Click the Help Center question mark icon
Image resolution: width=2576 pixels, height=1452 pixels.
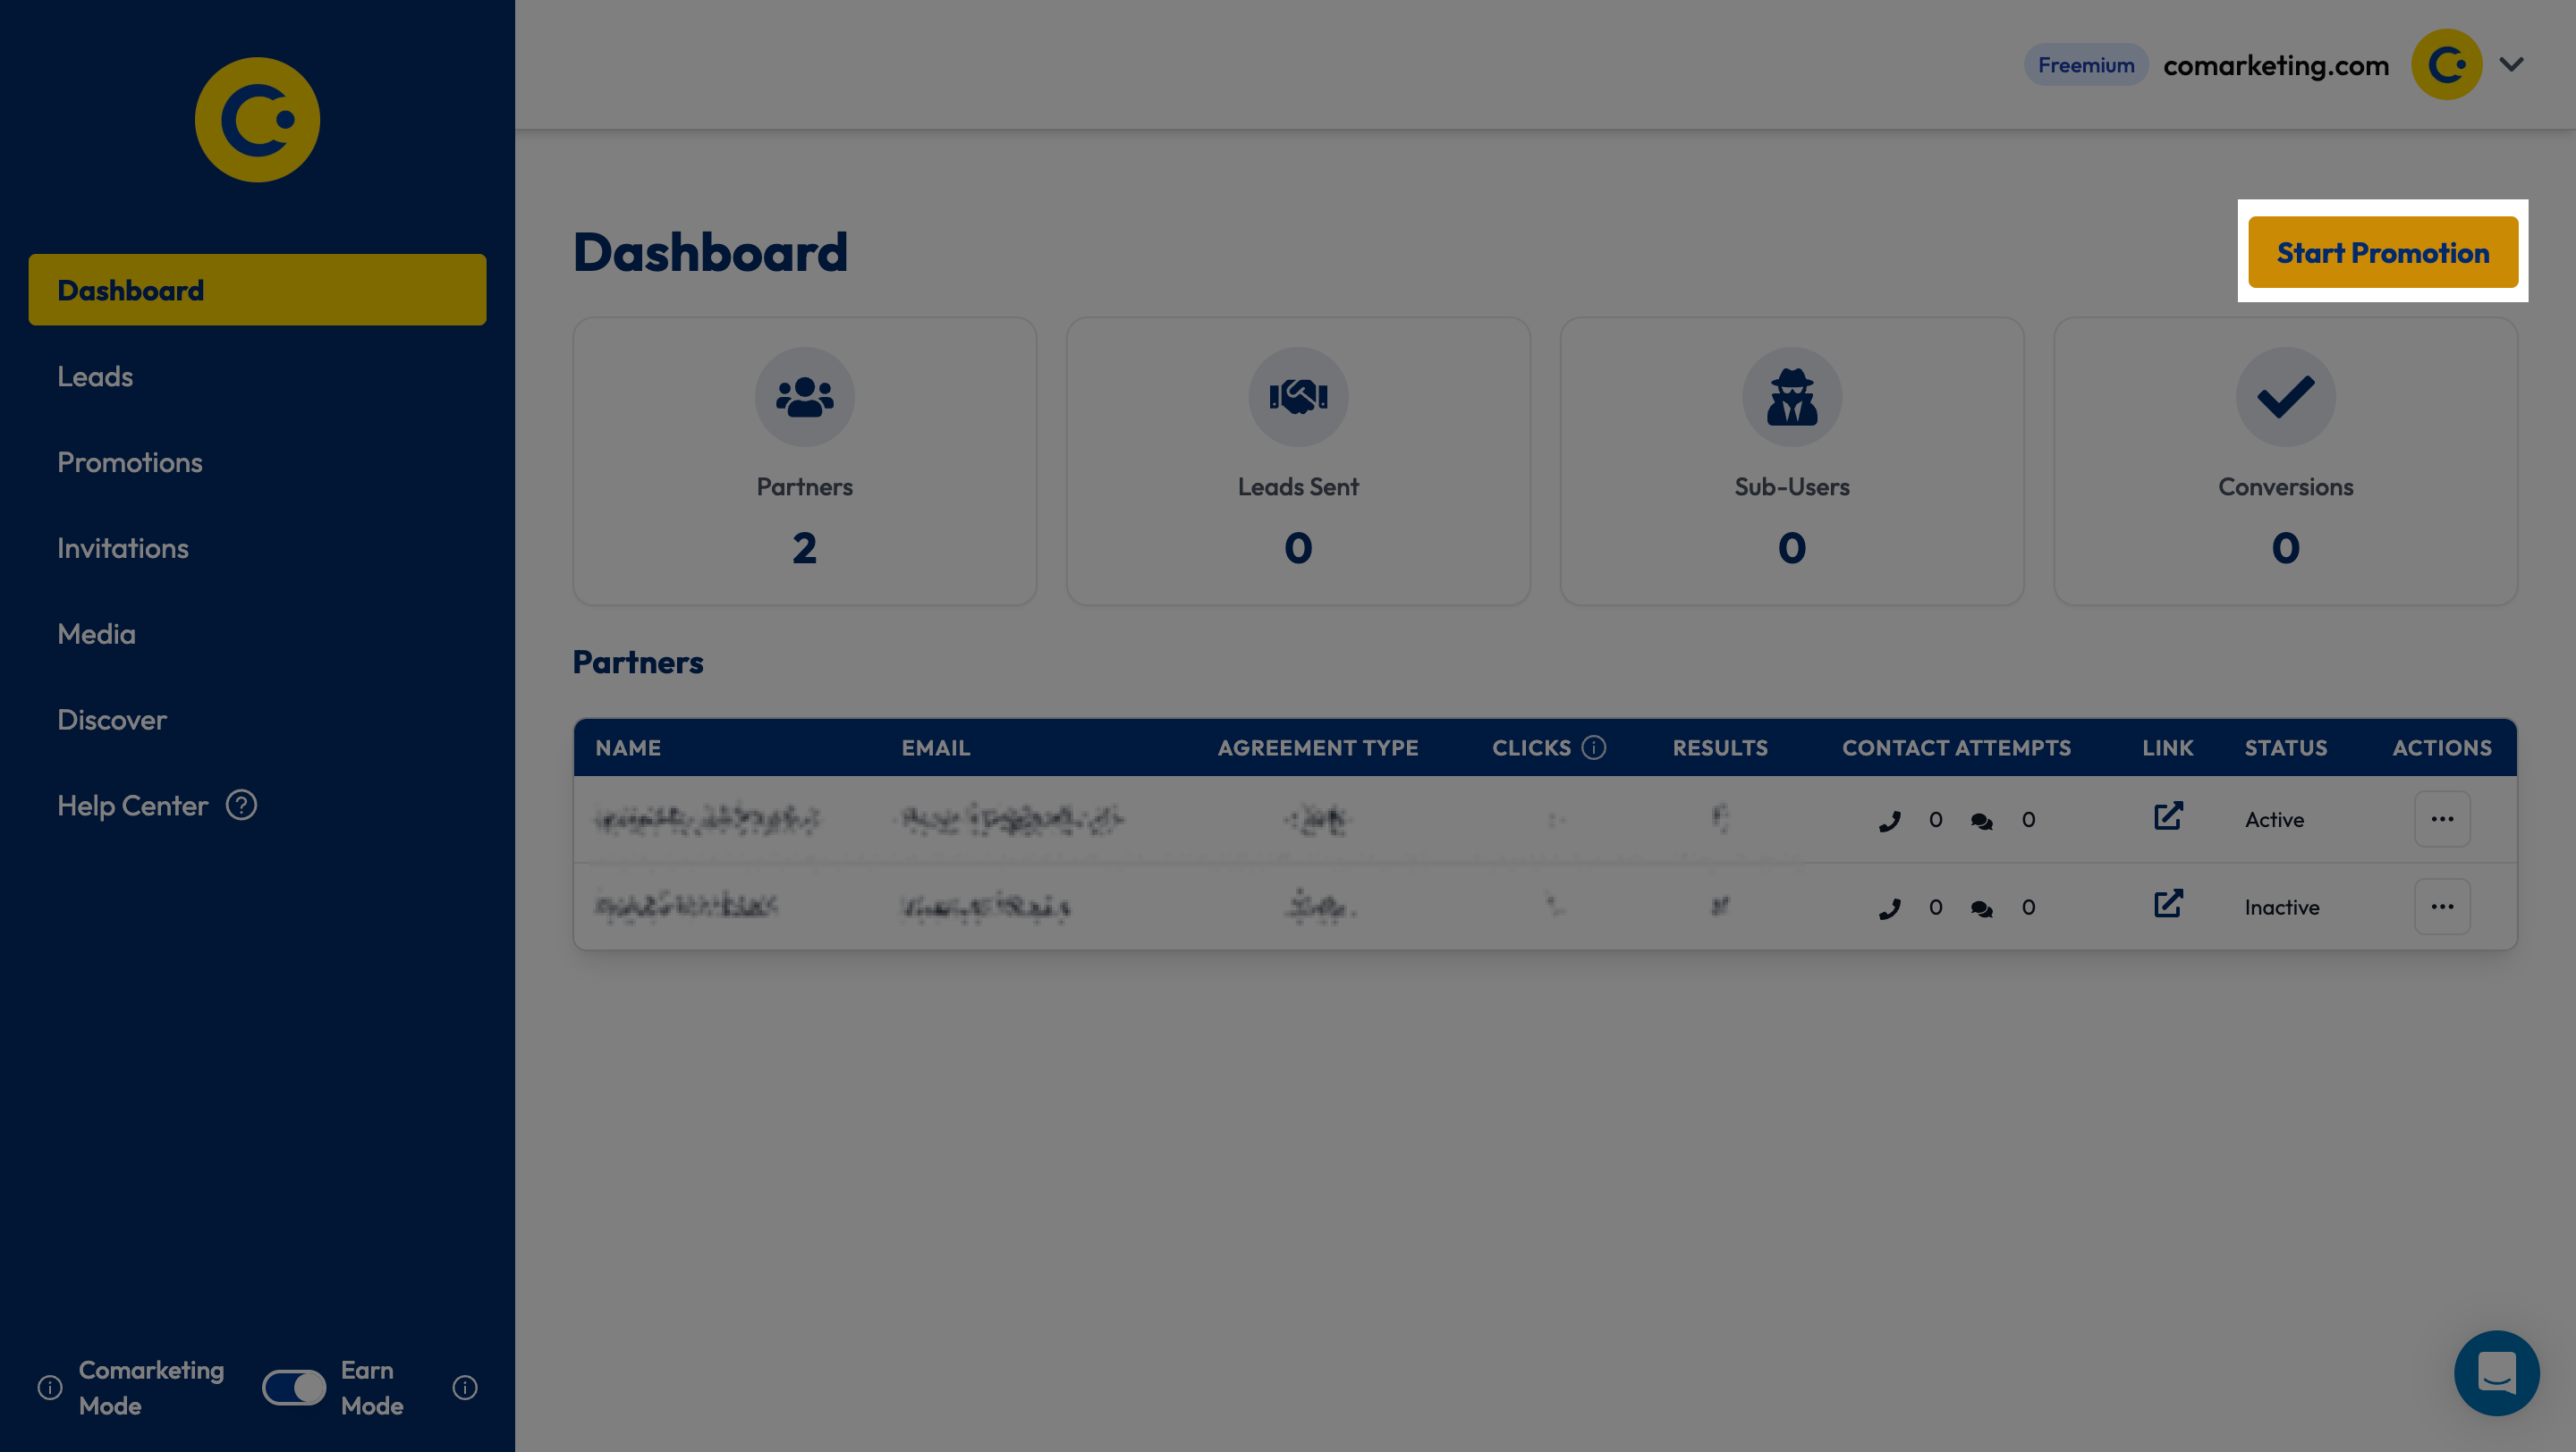click(241, 805)
